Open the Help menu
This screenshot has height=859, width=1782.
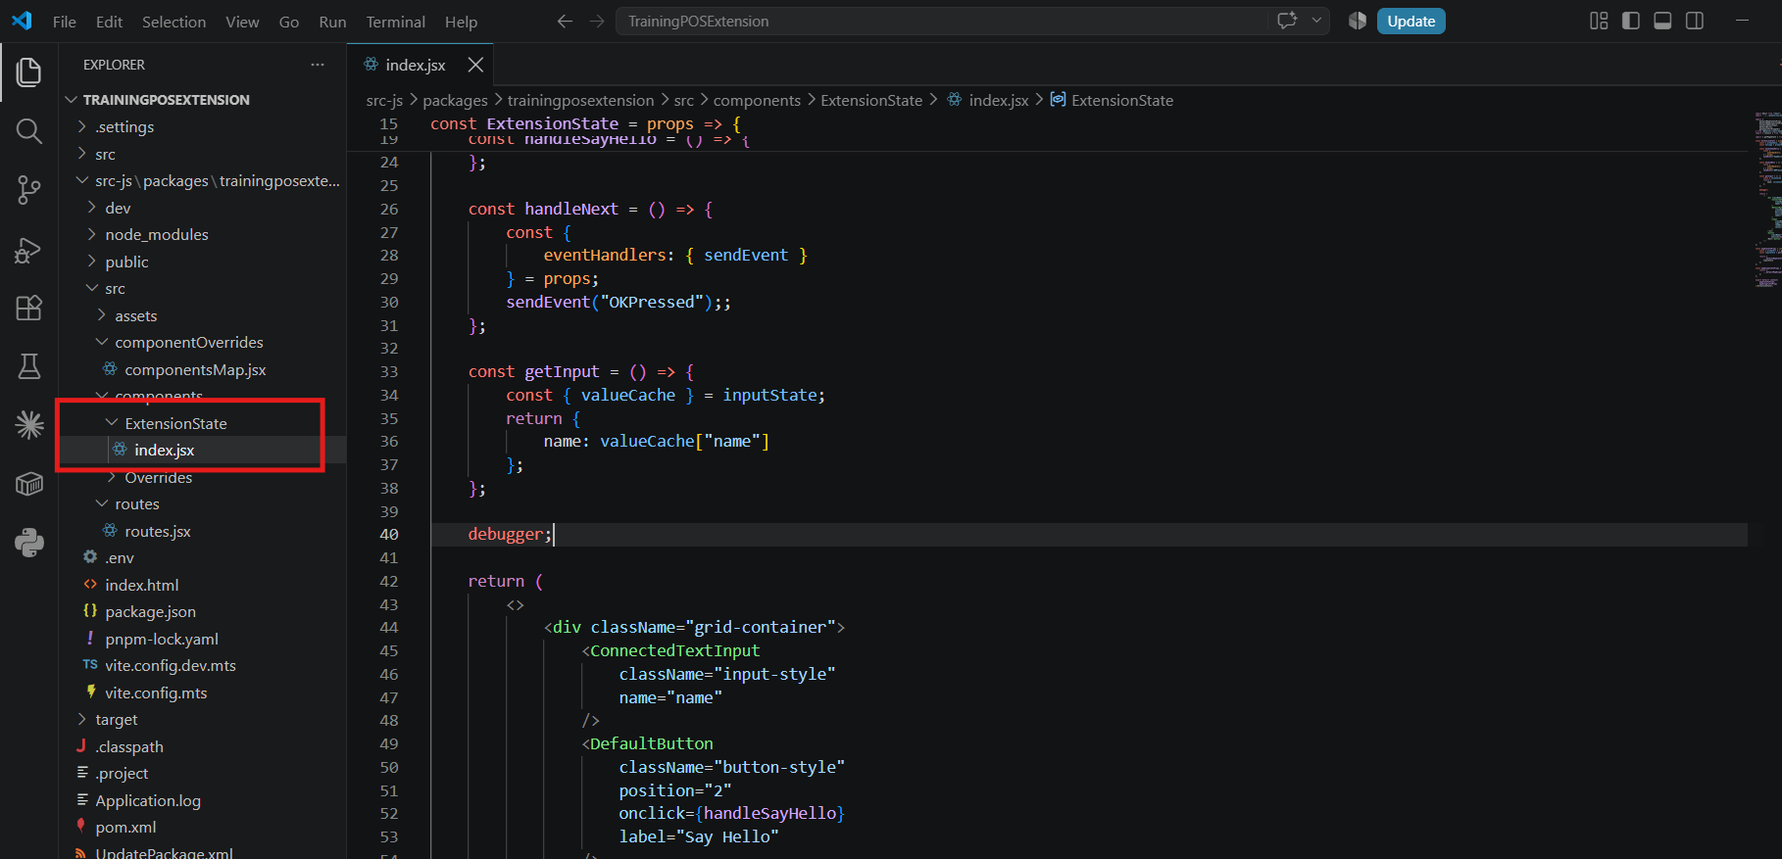click(461, 22)
